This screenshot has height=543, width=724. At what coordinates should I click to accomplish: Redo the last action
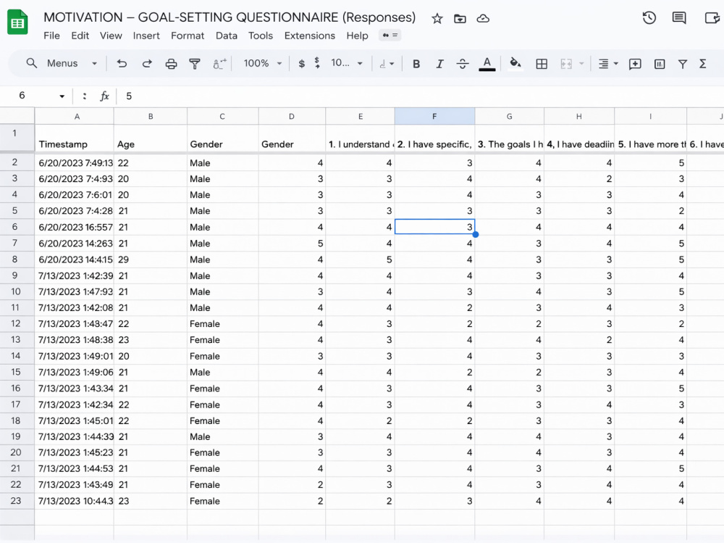[147, 63]
